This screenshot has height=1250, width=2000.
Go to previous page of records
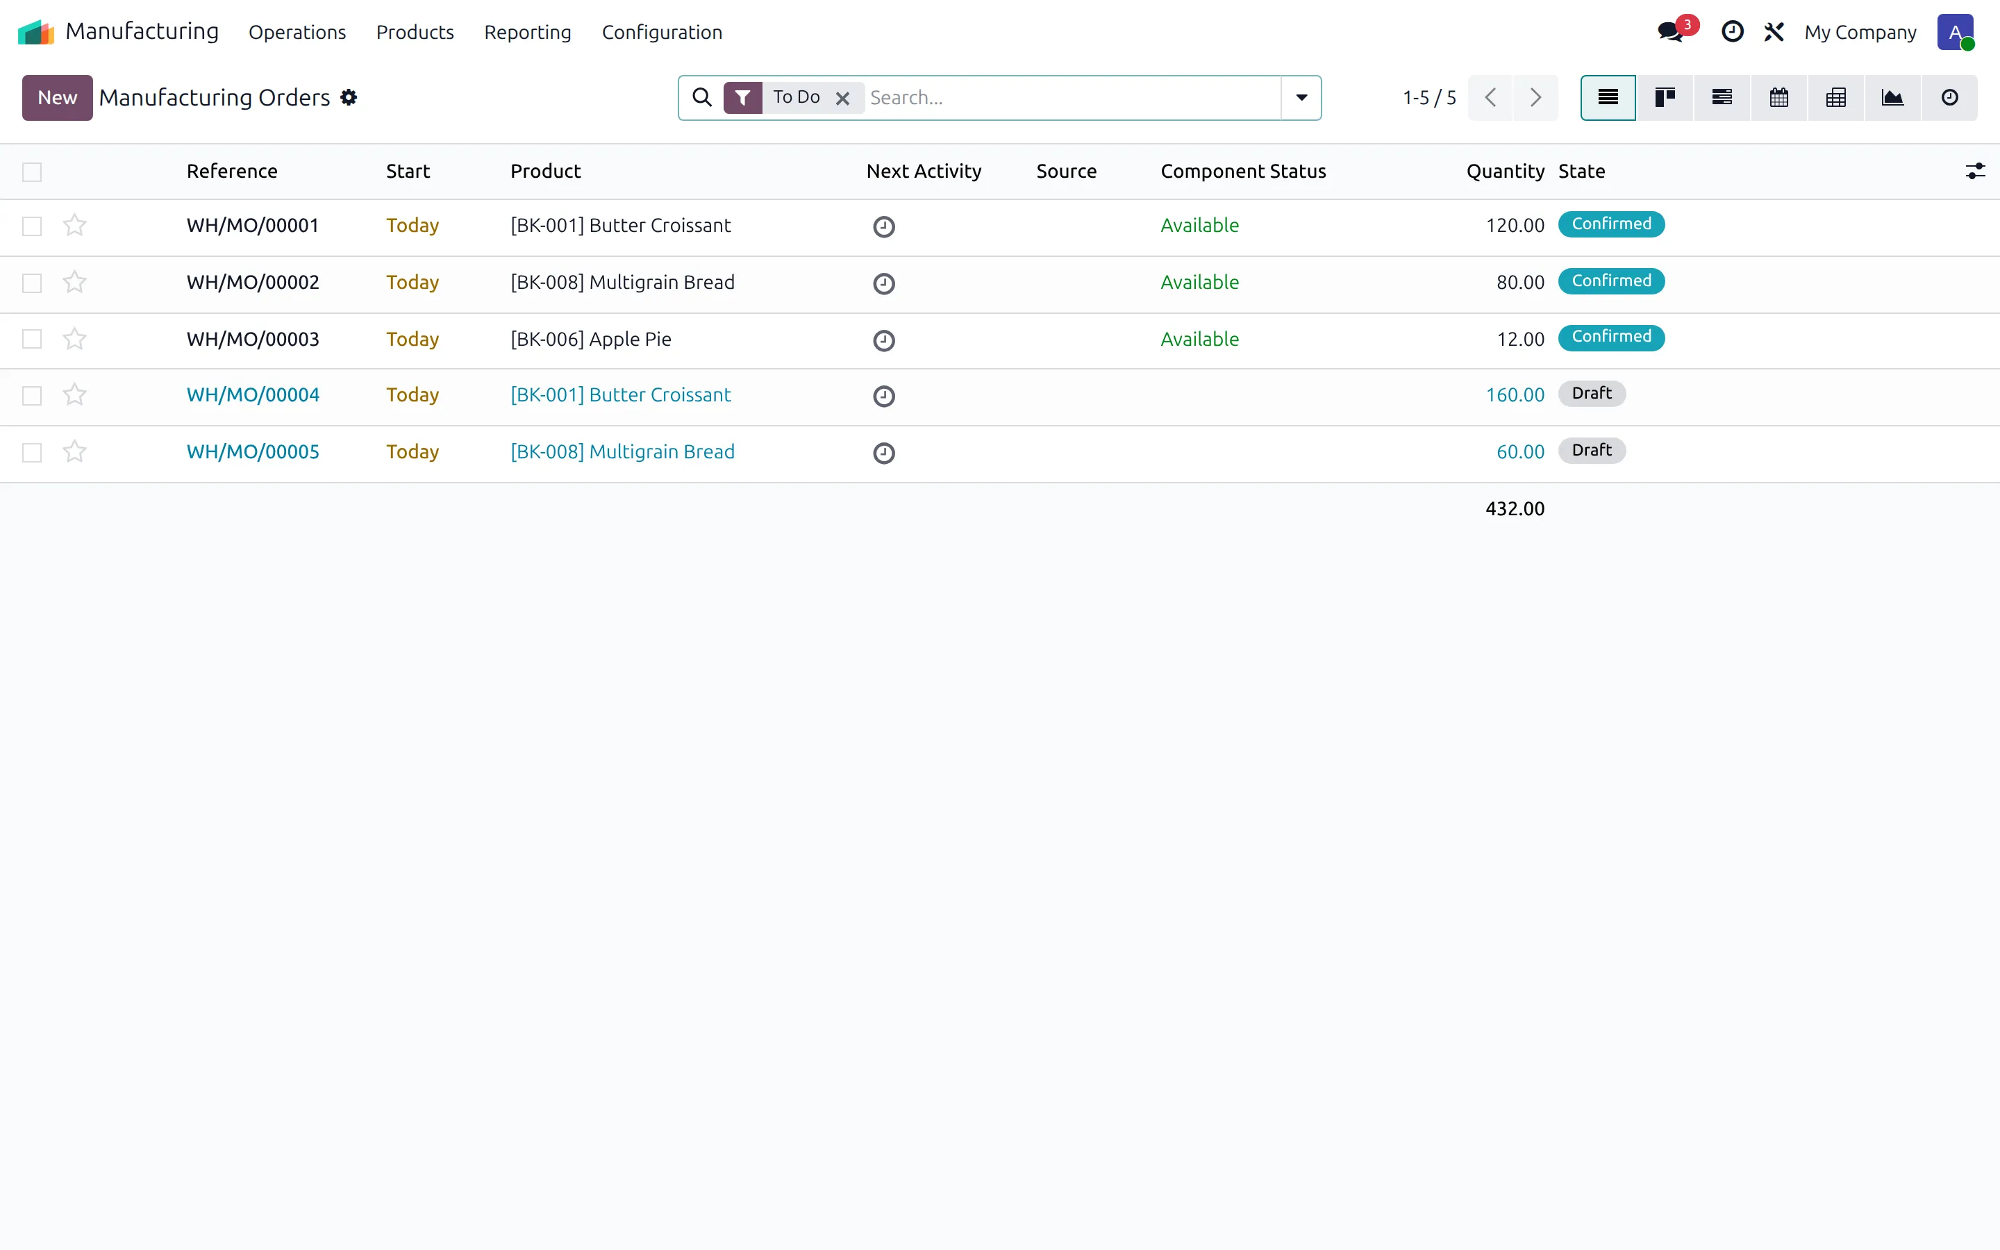tap(1490, 97)
